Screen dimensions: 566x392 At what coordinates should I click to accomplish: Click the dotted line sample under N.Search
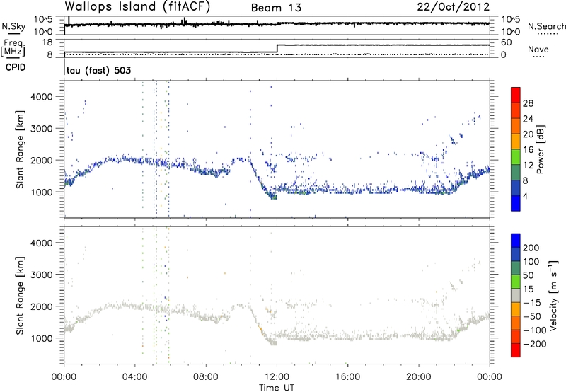(x=548, y=34)
